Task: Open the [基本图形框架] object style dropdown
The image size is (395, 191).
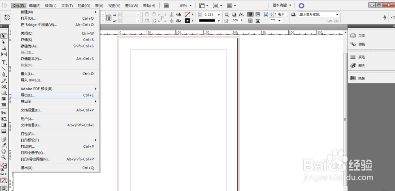Action: (x=337, y=15)
